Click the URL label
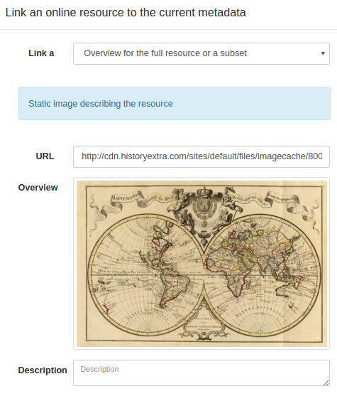 [x=45, y=156]
